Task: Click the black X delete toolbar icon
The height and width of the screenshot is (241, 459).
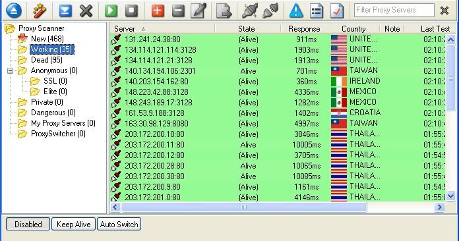Action: (86, 11)
